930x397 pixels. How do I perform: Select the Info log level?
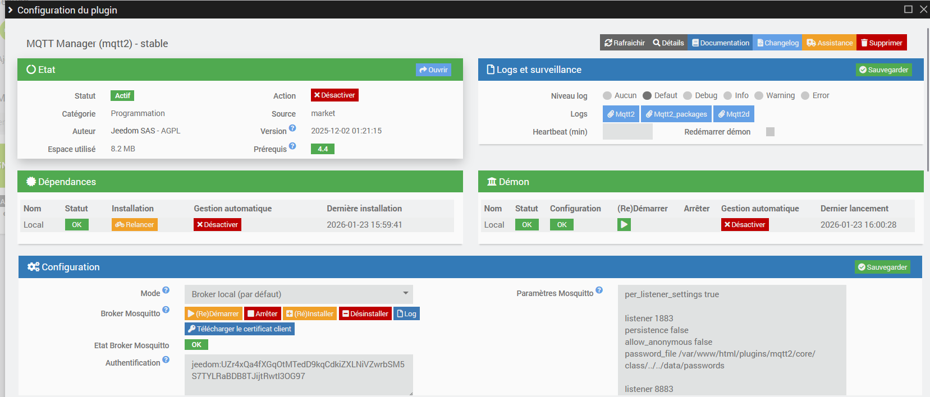728,95
